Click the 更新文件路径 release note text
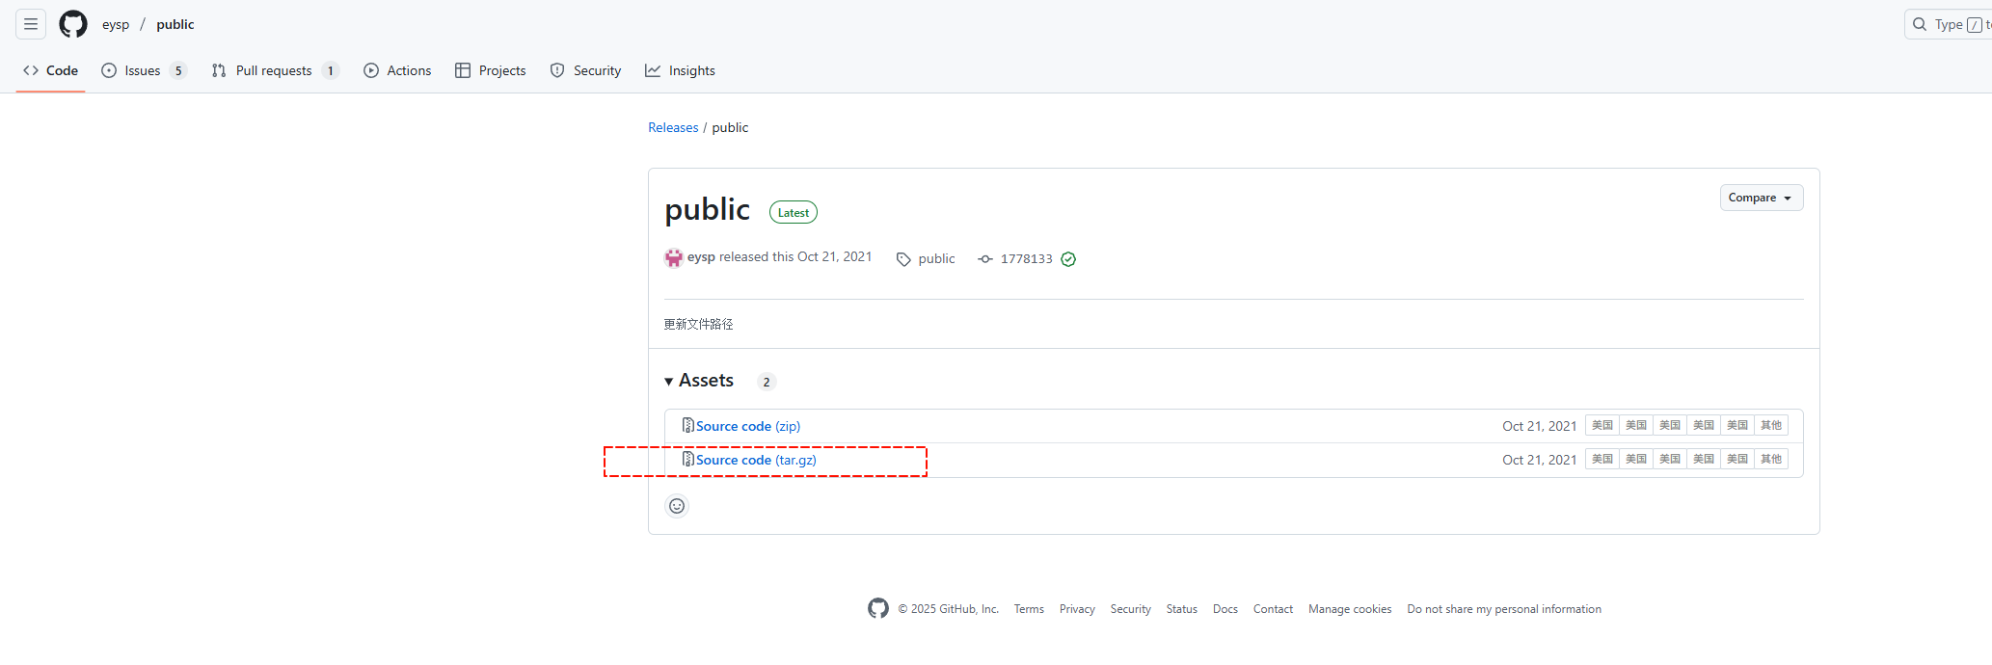The image size is (1992, 665). 698,324
